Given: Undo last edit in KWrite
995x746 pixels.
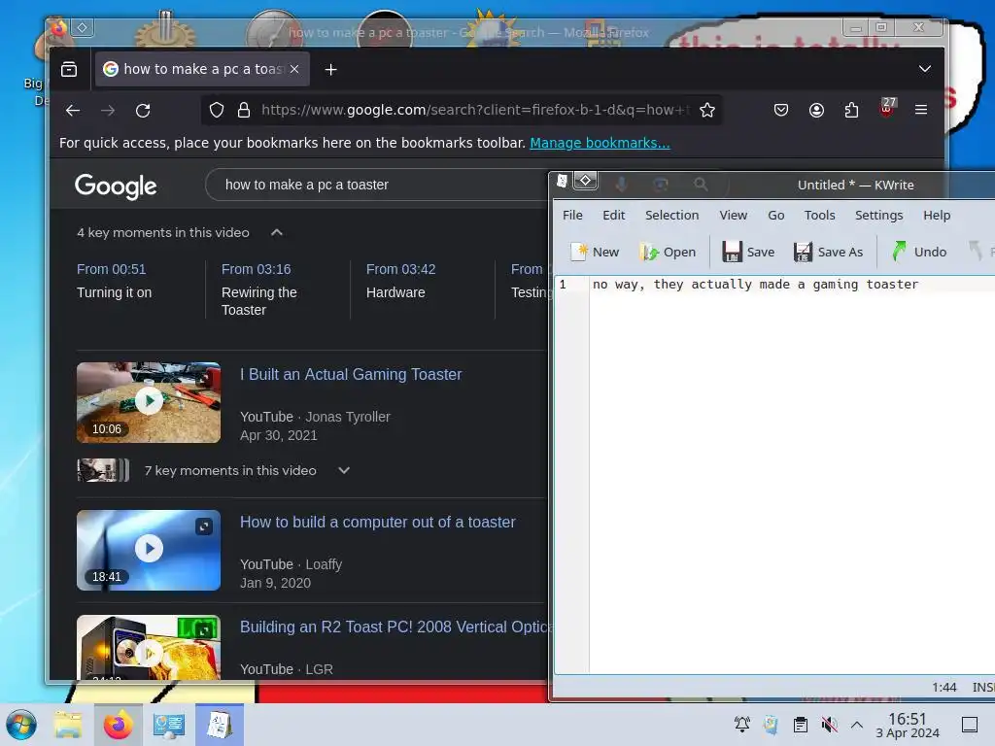Looking at the screenshot, I should click(919, 252).
